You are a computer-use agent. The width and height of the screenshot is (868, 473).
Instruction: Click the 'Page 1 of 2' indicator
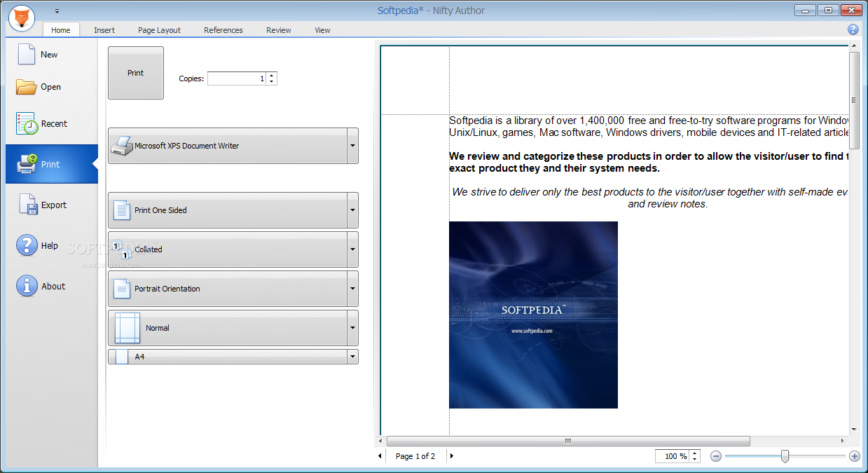(x=415, y=456)
